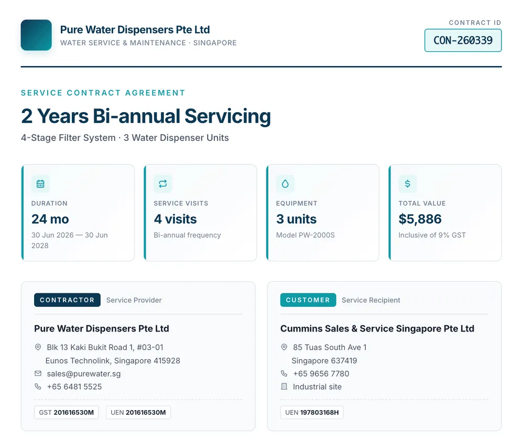This screenshot has width=524, height=441.
Task: Click the '4 visits' value
Action: [175, 219]
